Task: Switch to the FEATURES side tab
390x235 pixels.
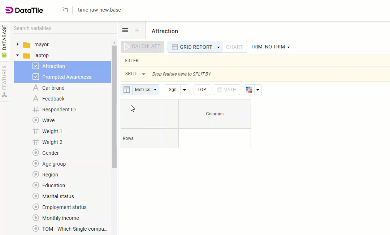Action: (x=5, y=81)
